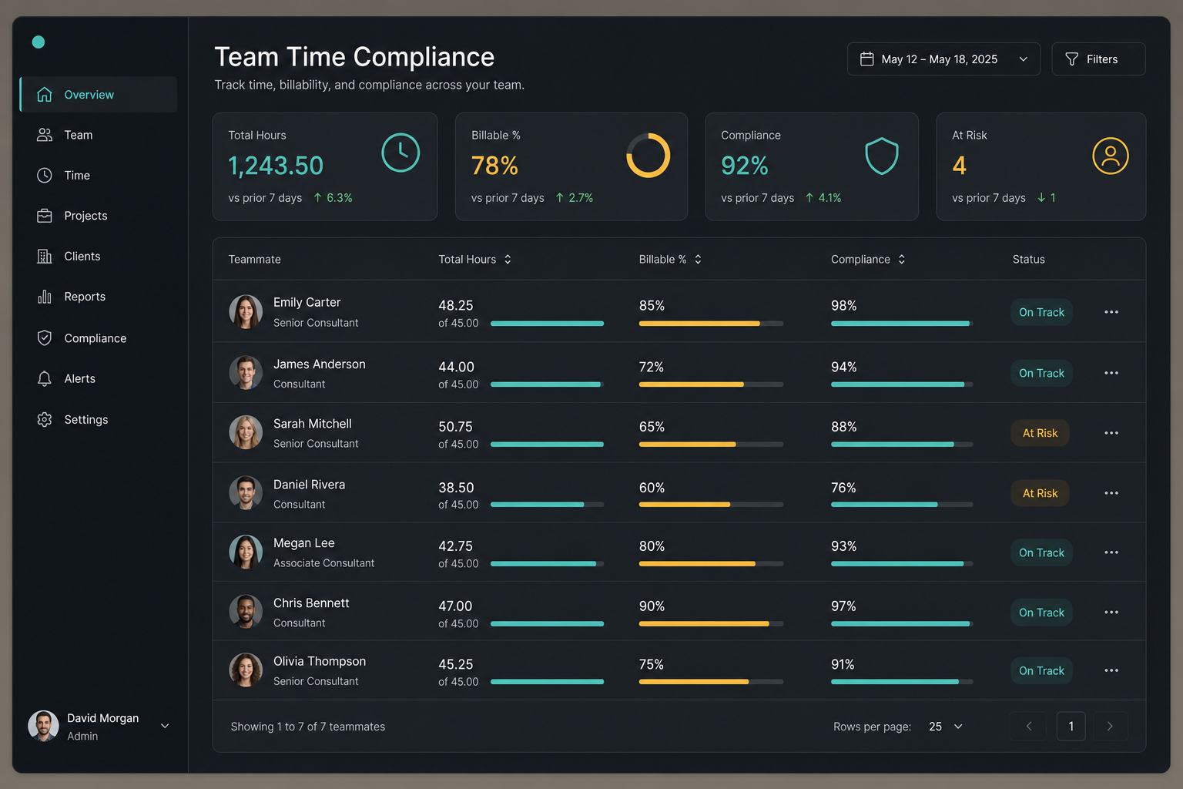The width and height of the screenshot is (1183, 789).
Task: Click Daniel Rivera's At Risk status badge
Action: [1040, 493]
